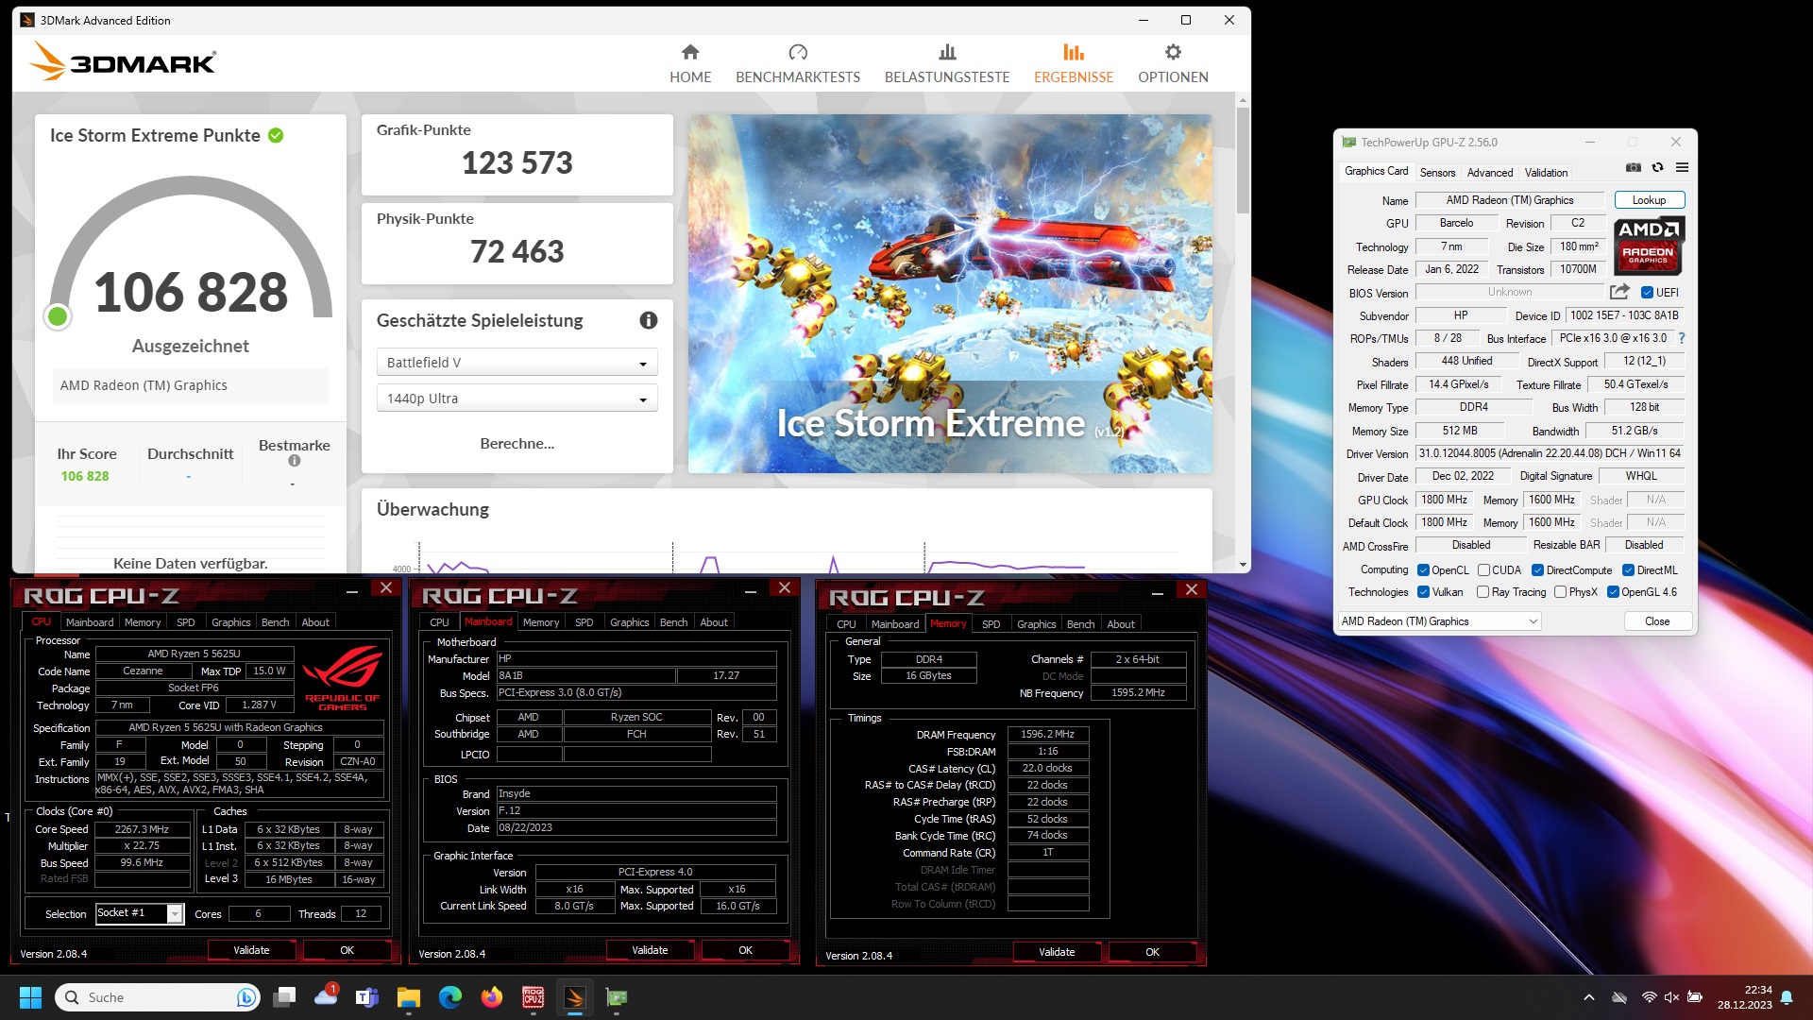Switch to Validation tab in GPU-Z

click(x=1546, y=173)
